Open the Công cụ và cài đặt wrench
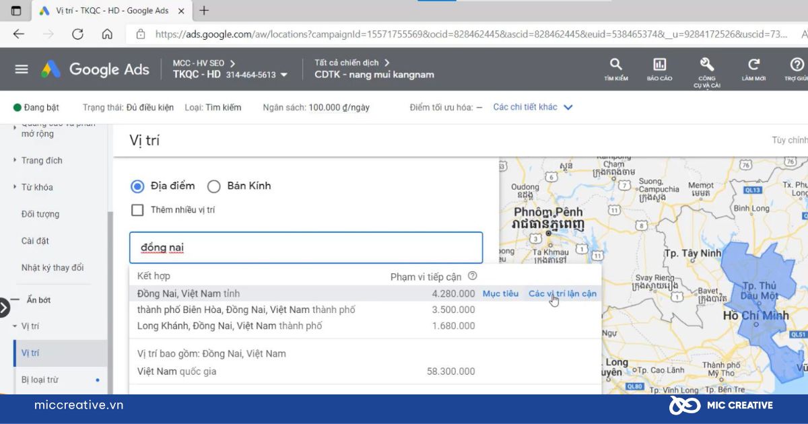The width and height of the screenshot is (808, 424). [x=706, y=65]
